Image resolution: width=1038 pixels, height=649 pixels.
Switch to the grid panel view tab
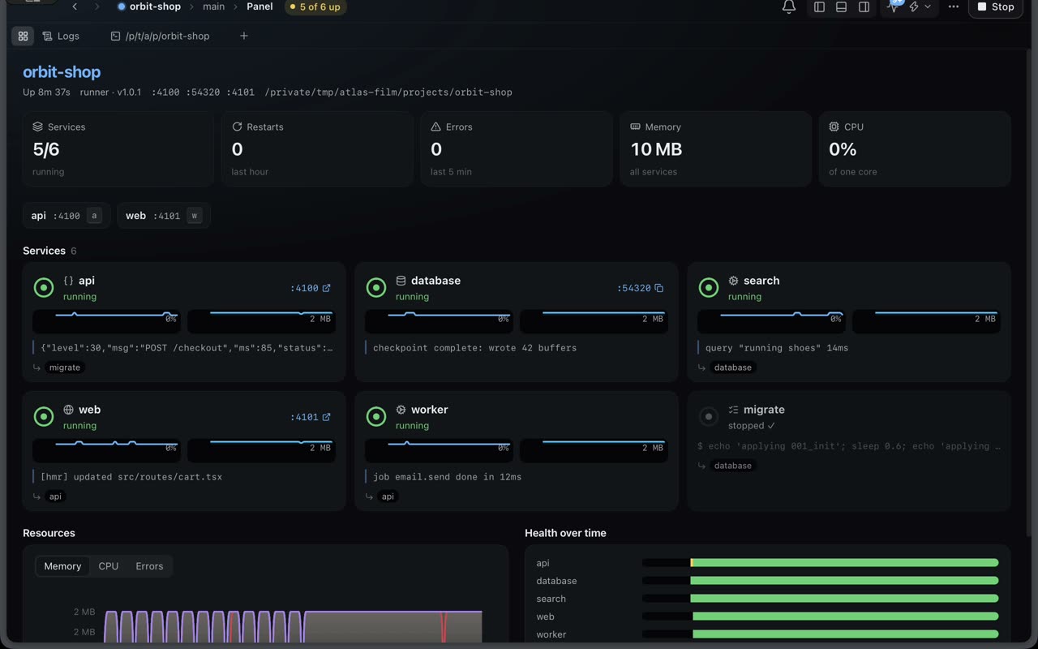(23, 36)
